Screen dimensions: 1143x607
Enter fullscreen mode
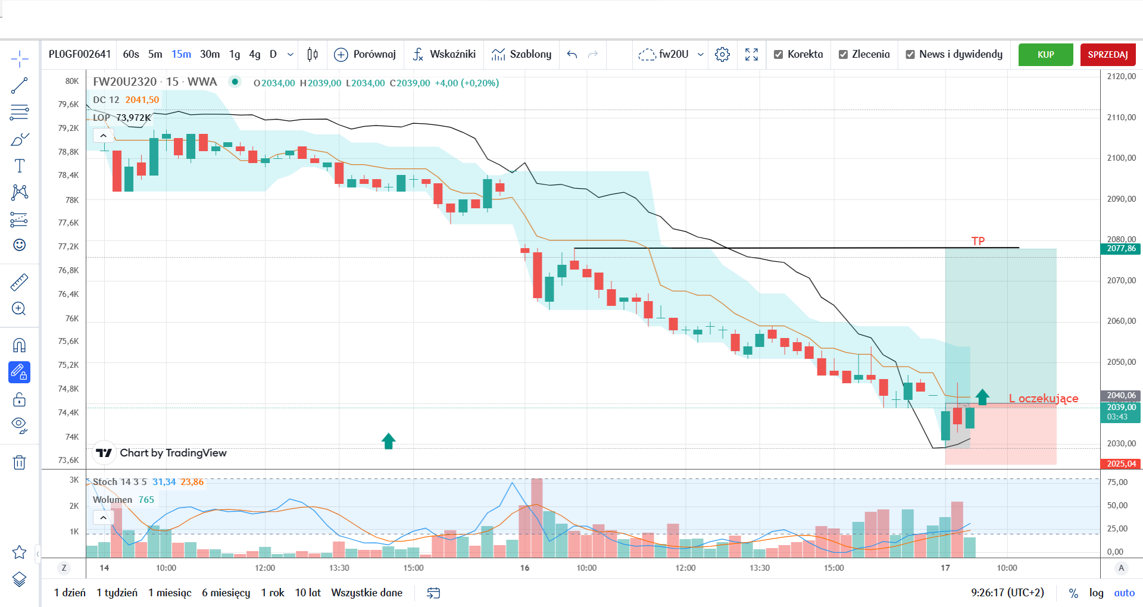point(752,54)
